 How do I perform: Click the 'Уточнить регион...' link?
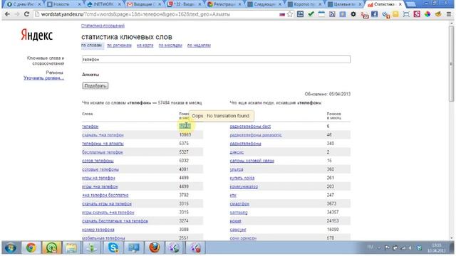click(43, 78)
